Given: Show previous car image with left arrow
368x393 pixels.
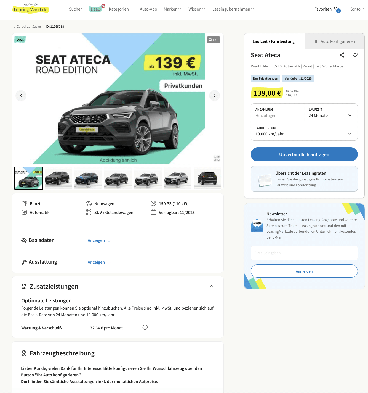Looking at the screenshot, I should point(21,96).
